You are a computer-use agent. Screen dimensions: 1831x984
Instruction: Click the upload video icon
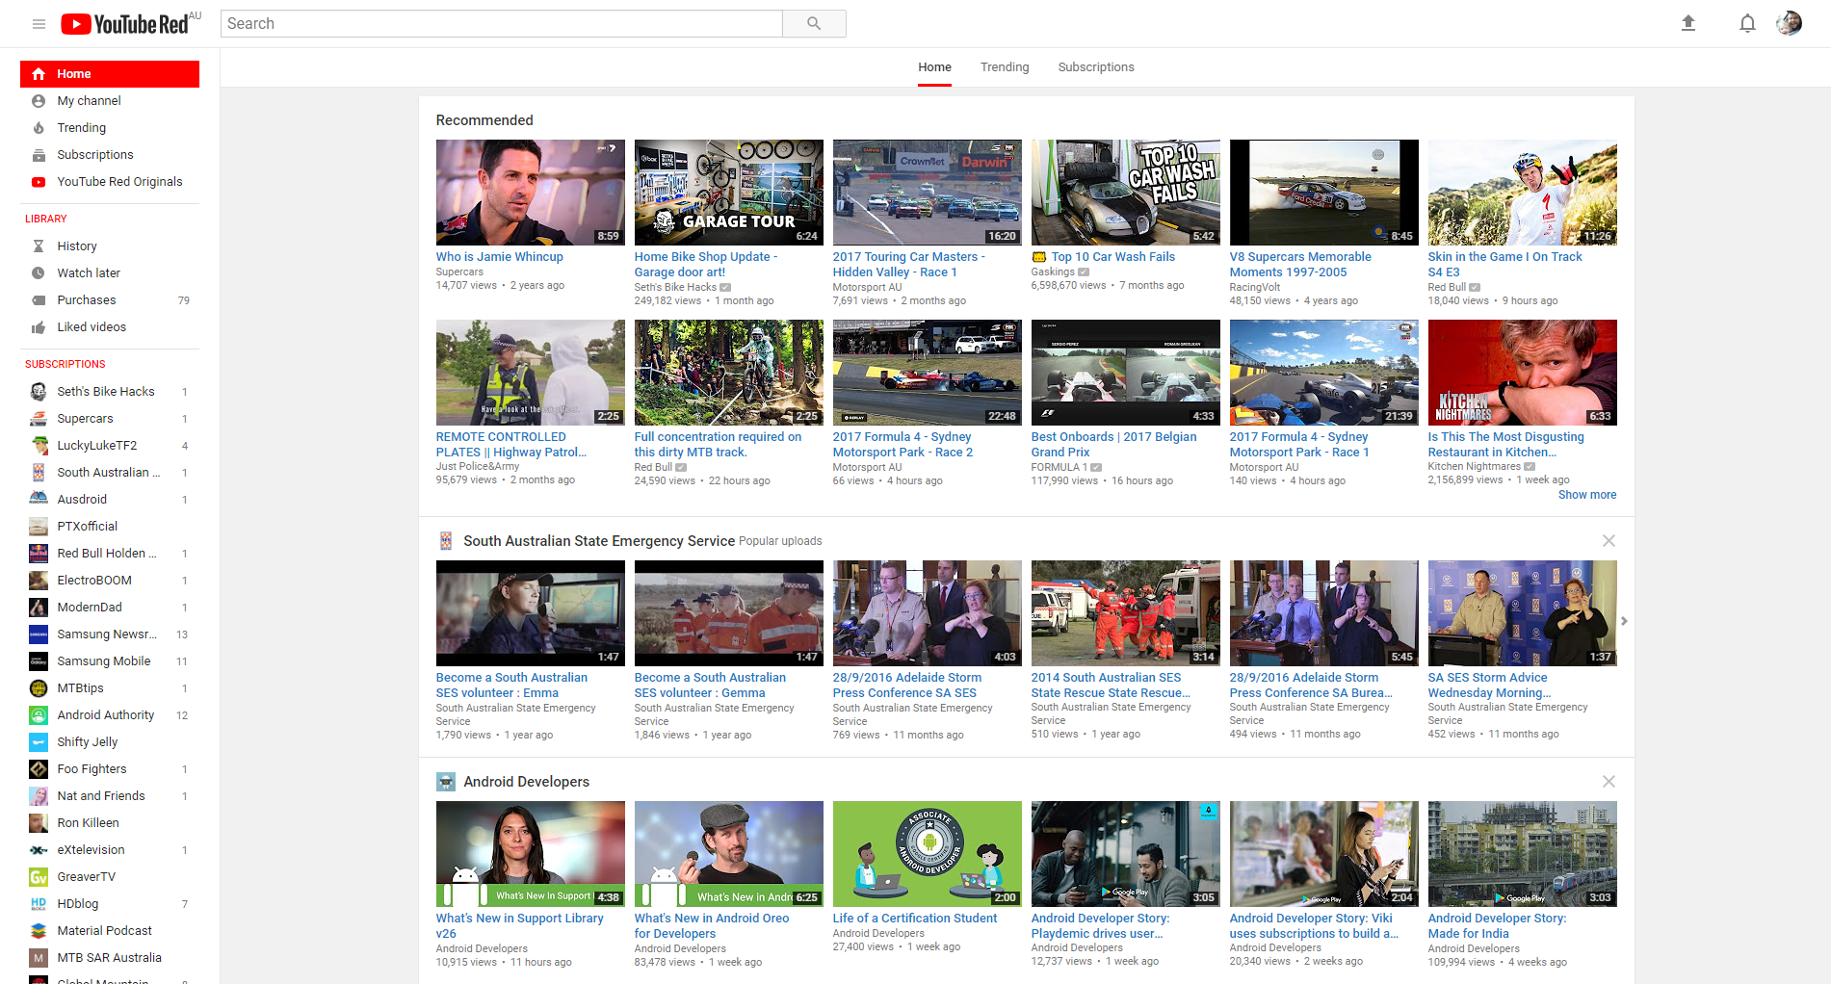coord(1687,23)
